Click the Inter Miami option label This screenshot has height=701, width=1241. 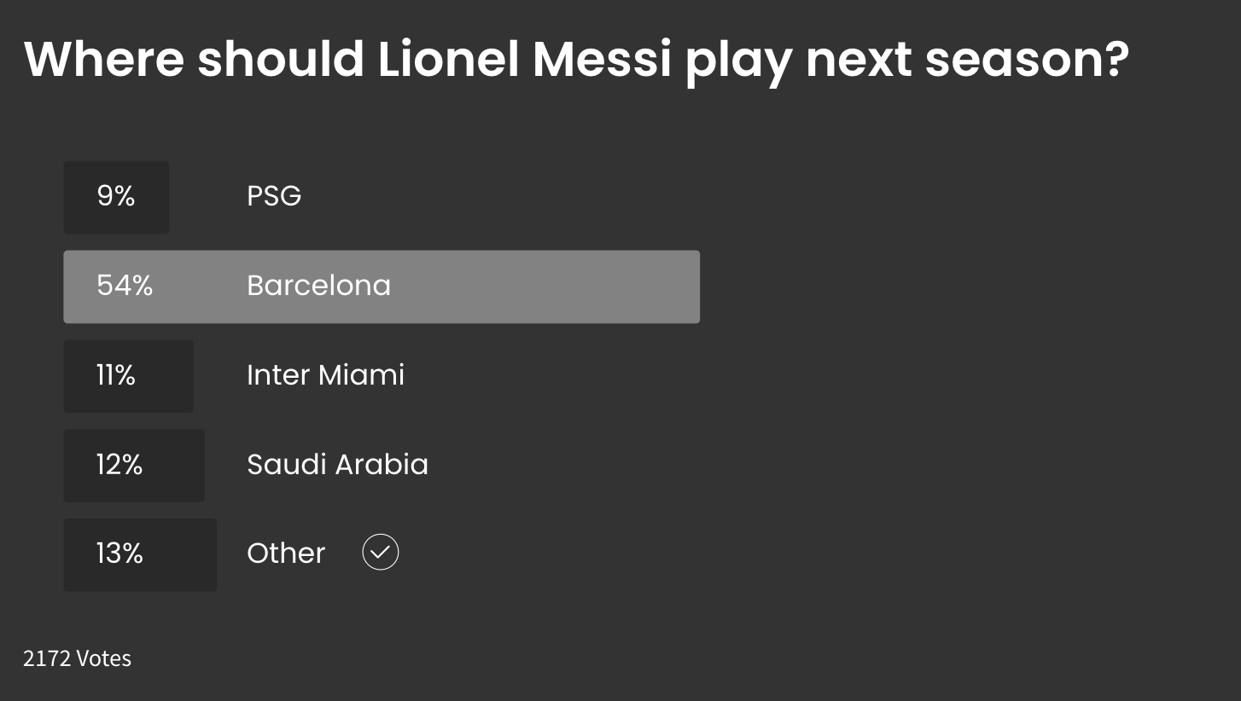pyautogui.click(x=325, y=375)
